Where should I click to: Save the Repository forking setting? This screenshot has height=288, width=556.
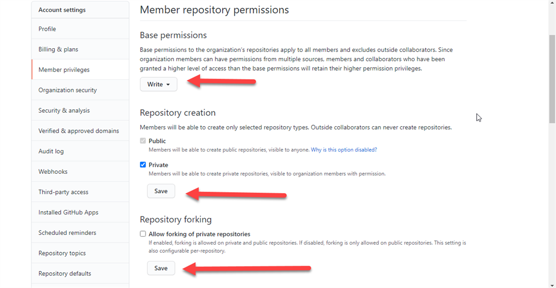point(161,268)
